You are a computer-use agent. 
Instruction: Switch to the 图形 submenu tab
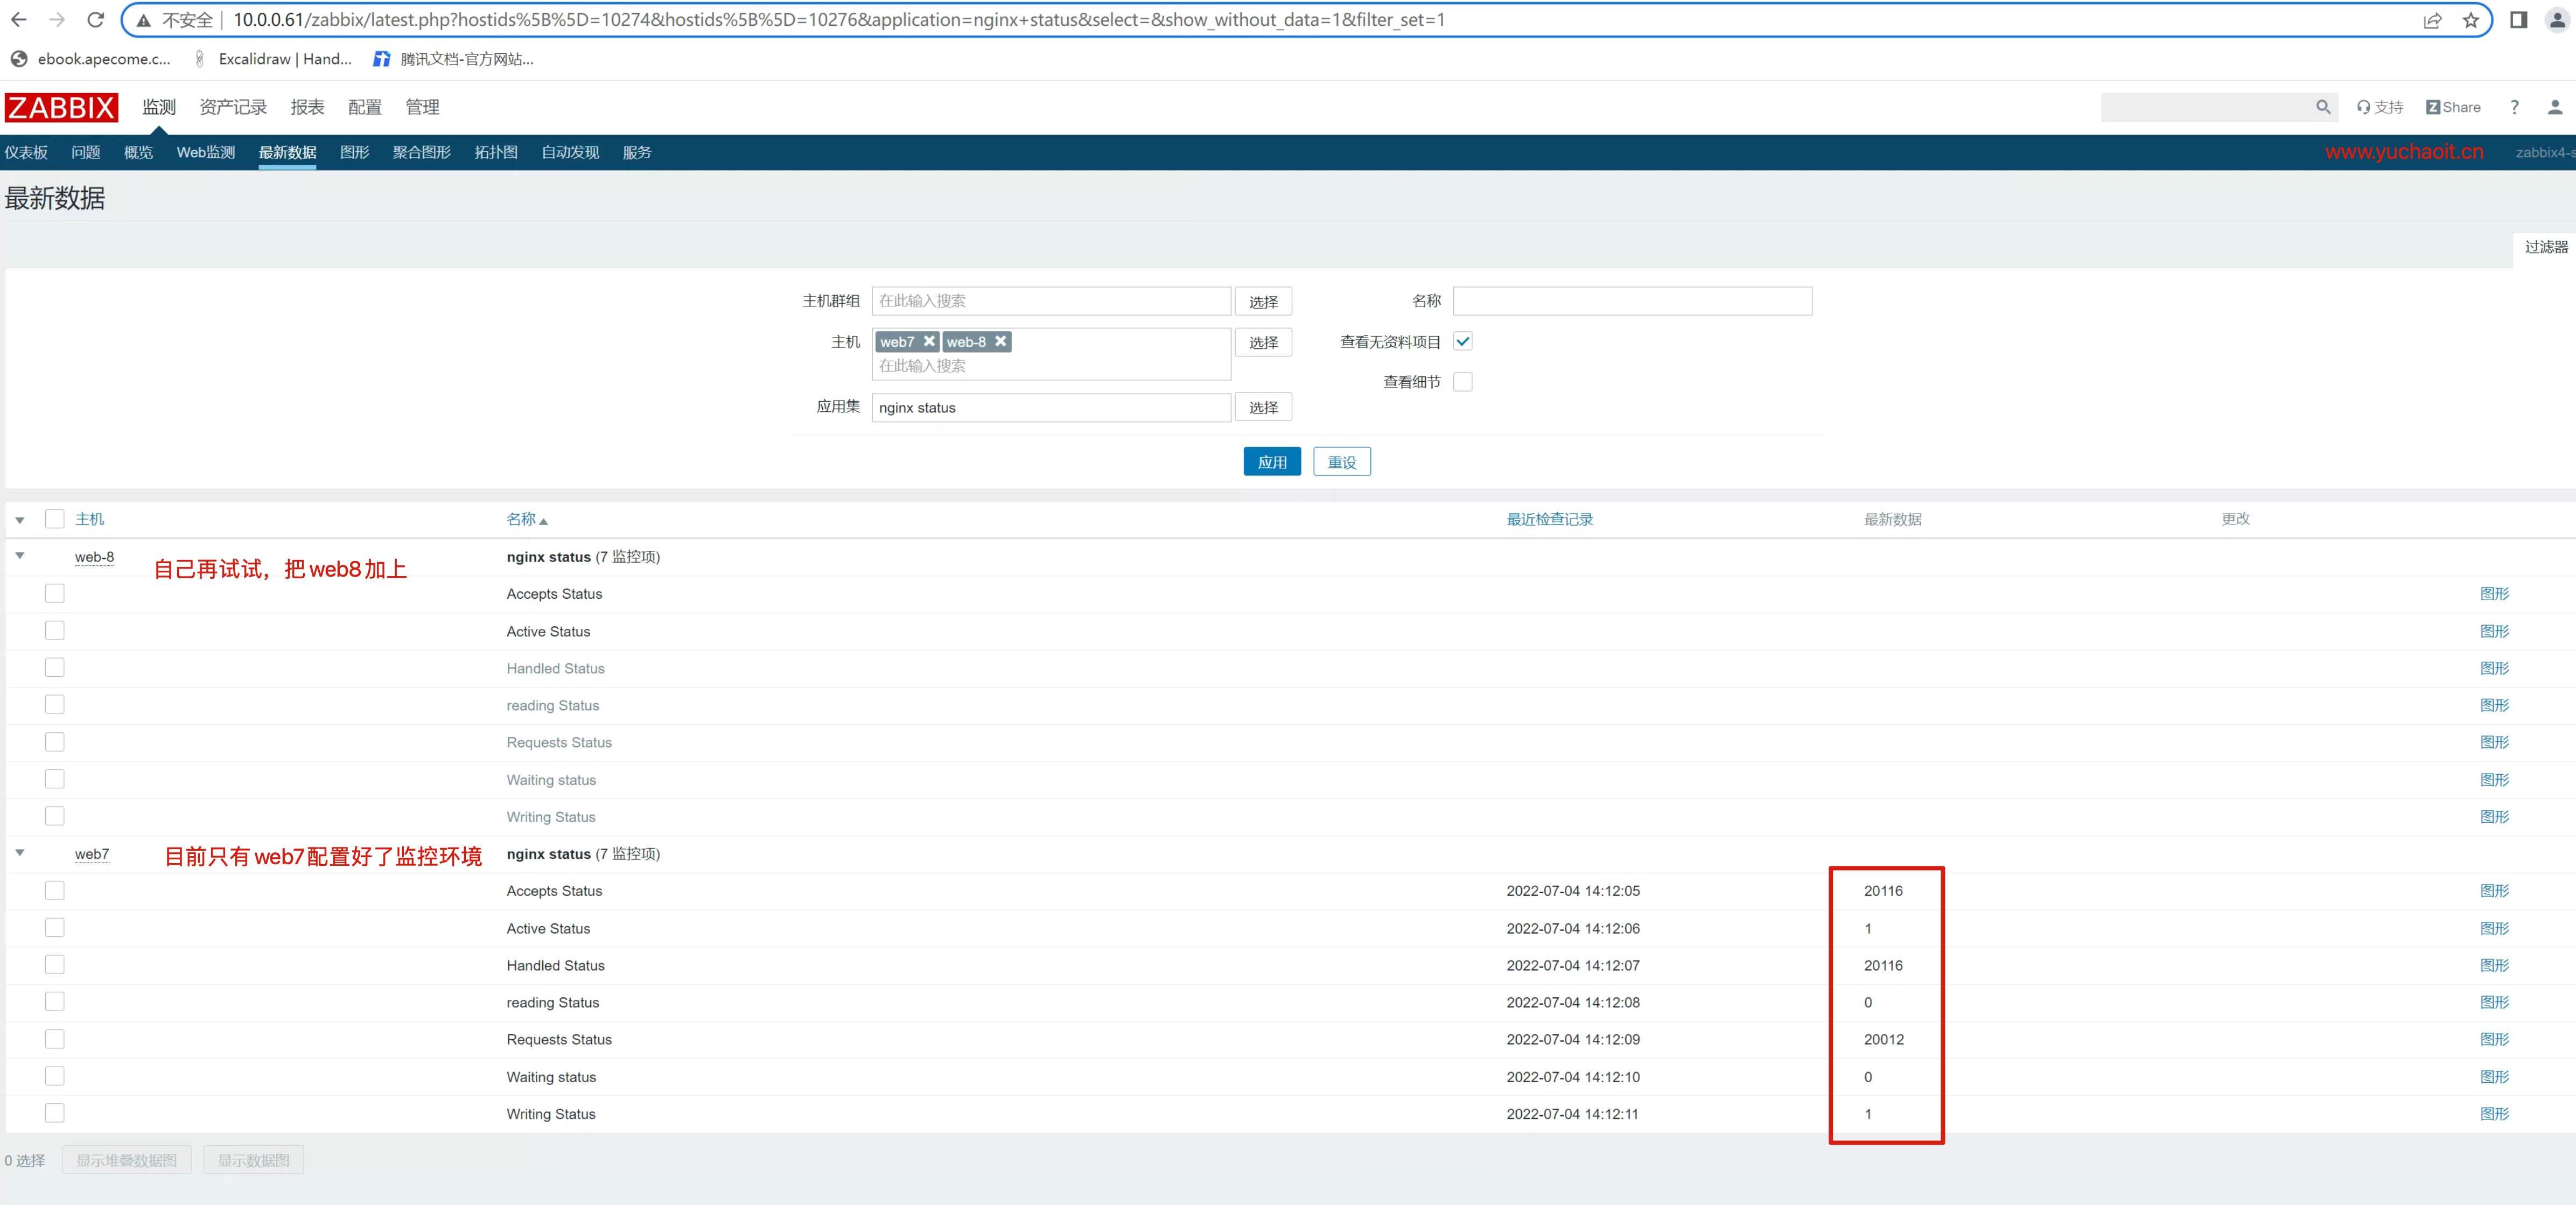(354, 152)
